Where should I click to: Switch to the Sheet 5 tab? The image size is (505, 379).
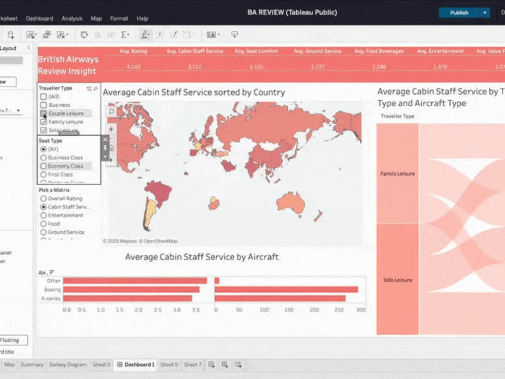(102, 364)
